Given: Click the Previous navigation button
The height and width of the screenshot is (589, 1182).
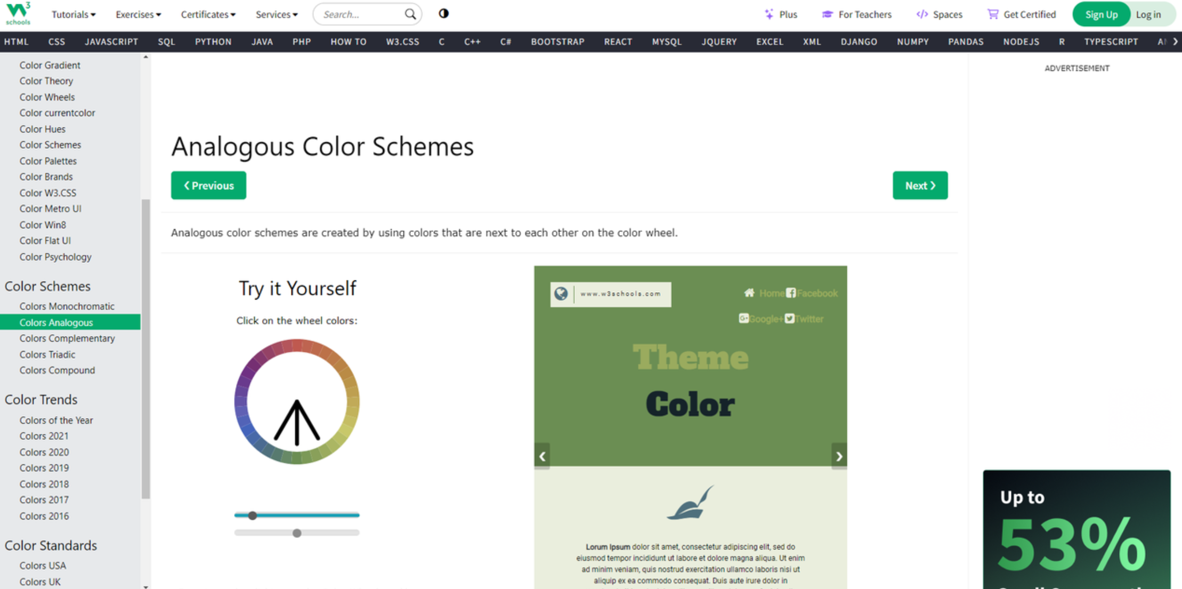Looking at the screenshot, I should (x=208, y=185).
